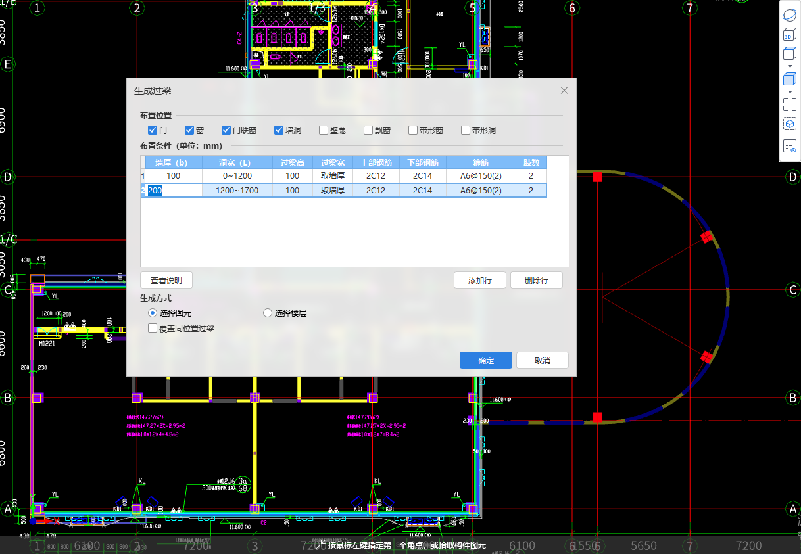
Task: Expand the arrow below wireframe cube icon
Action: point(789,66)
